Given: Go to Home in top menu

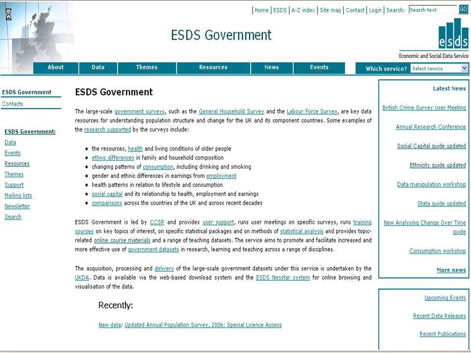Looking at the screenshot, I should pyautogui.click(x=262, y=10).
